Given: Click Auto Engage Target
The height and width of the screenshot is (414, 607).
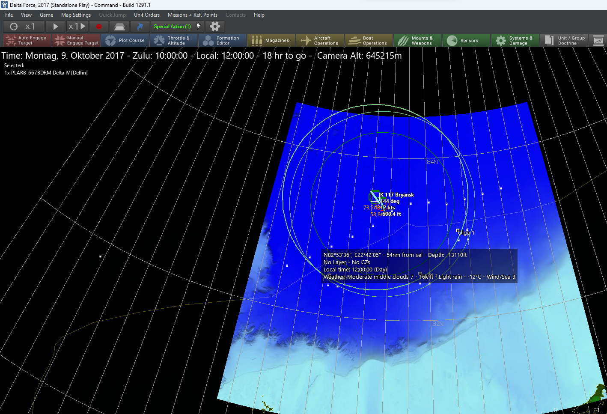Looking at the screenshot, I should 27,41.
